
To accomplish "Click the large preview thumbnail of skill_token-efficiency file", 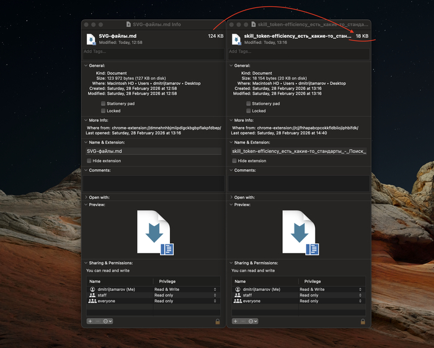I will point(301,232).
